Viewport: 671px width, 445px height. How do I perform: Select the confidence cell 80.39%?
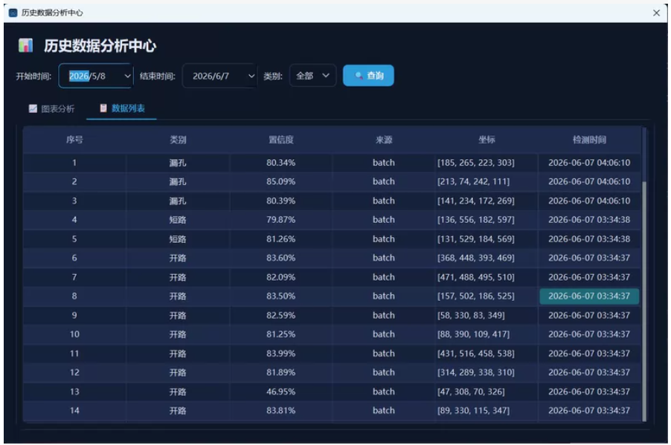click(280, 201)
